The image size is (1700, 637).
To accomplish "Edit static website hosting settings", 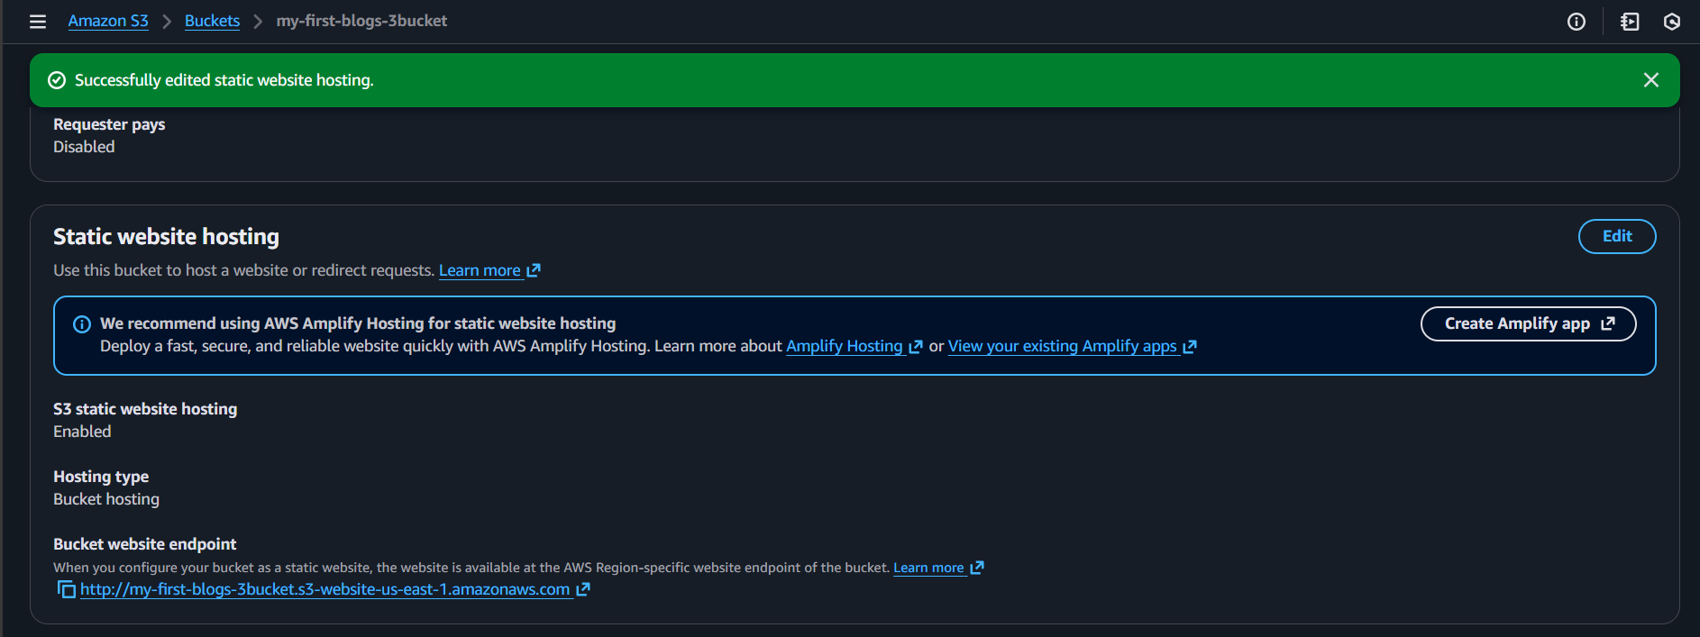I will [1617, 236].
